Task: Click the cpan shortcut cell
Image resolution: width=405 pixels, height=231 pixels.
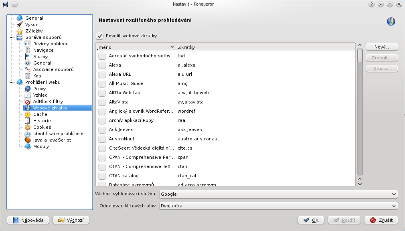Action: [183, 157]
